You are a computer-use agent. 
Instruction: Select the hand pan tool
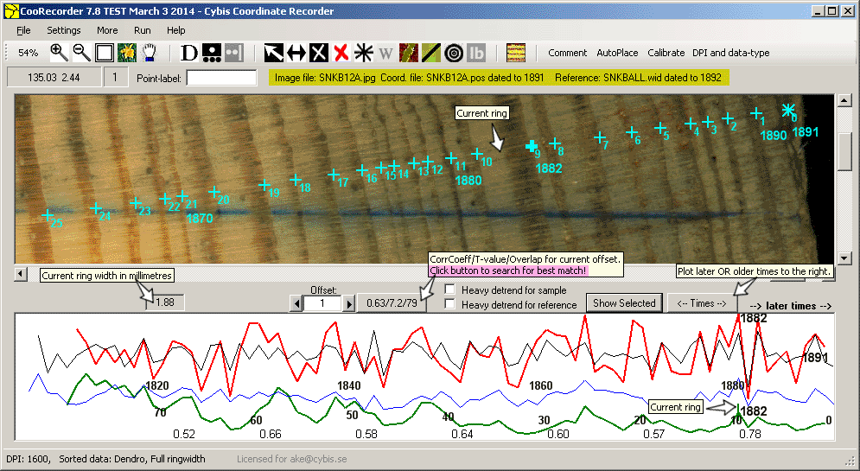click(150, 53)
